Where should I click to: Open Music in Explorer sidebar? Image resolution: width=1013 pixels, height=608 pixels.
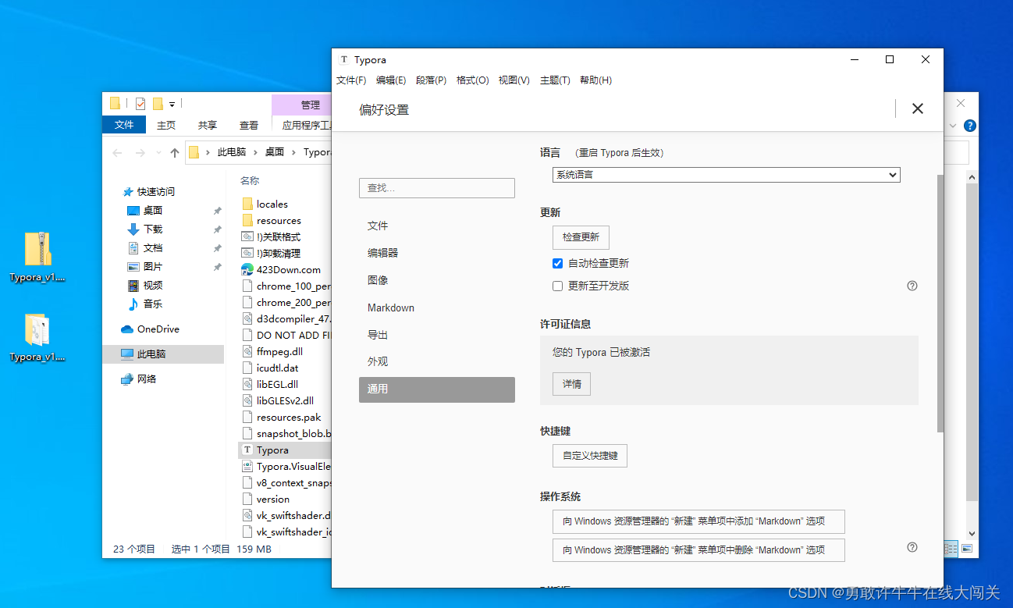(x=152, y=304)
